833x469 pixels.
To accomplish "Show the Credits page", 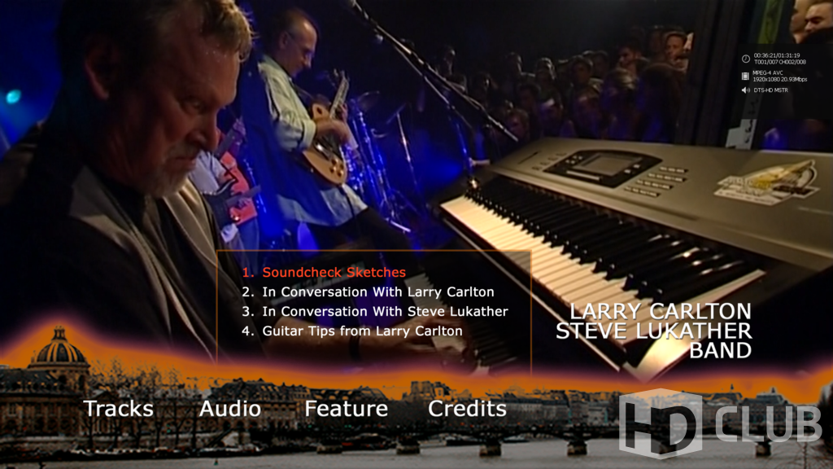I will pos(468,409).
